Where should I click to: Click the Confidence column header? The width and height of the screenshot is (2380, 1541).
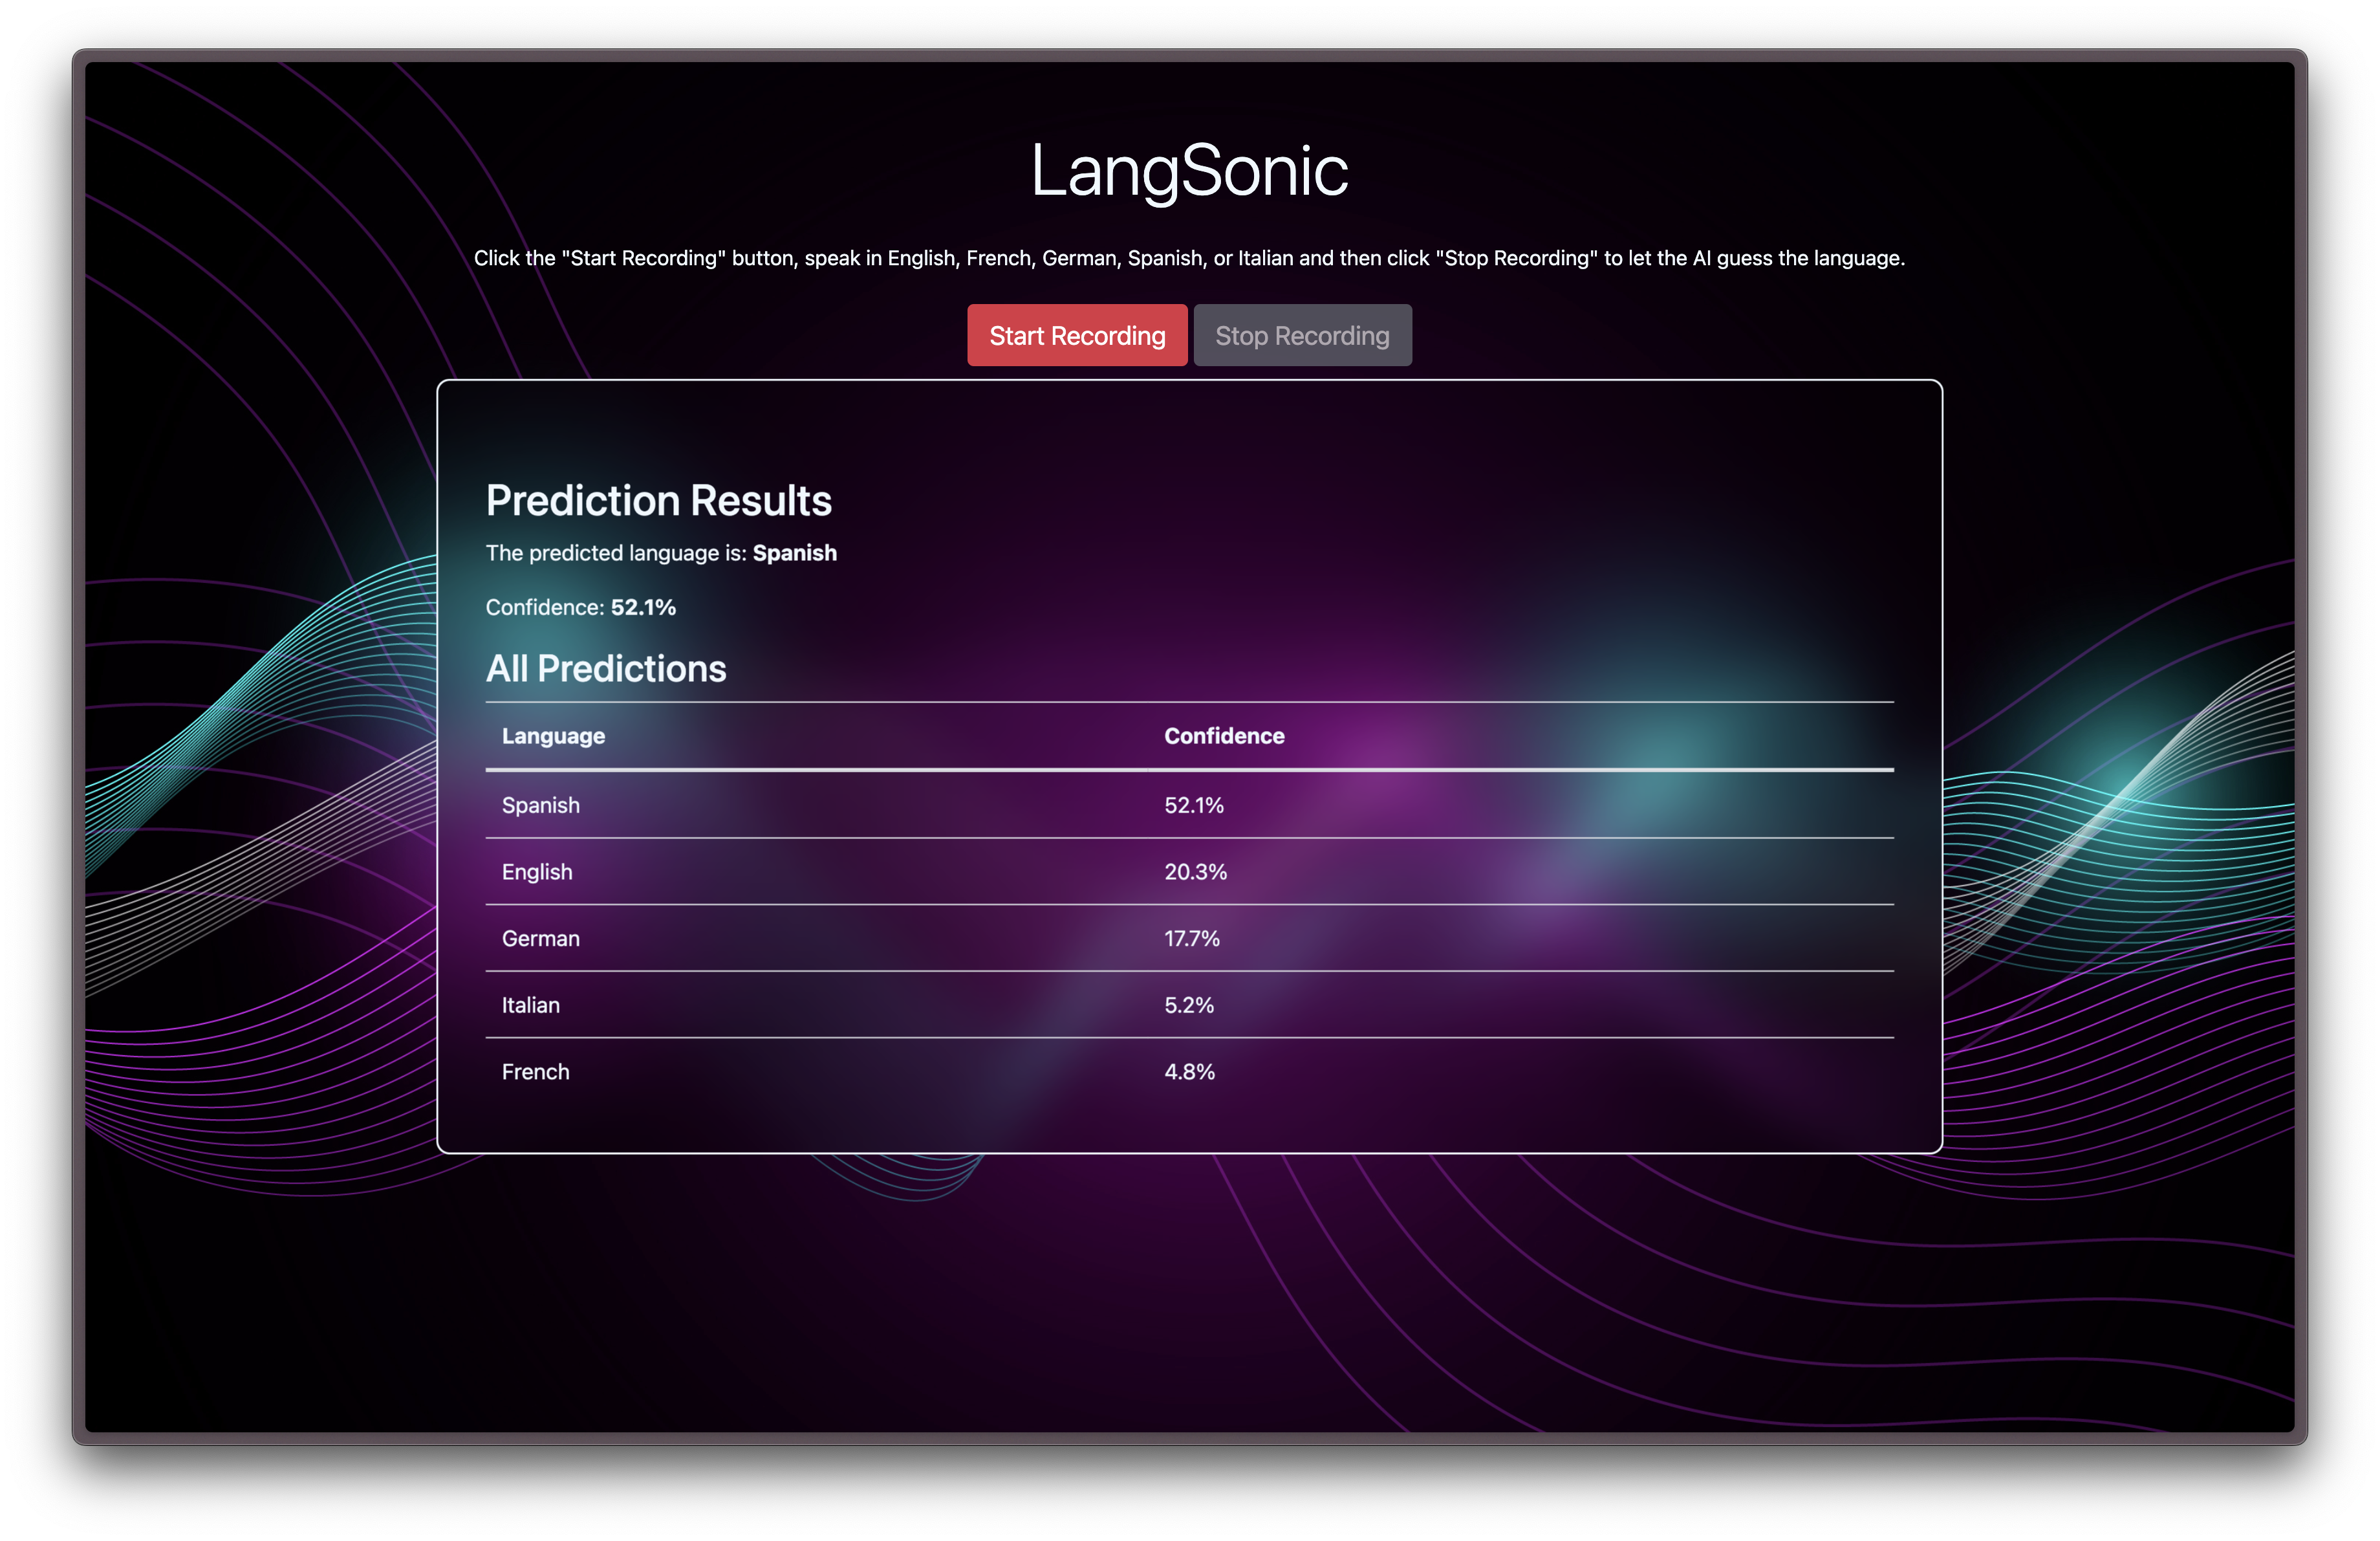(x=1224, y=736)
